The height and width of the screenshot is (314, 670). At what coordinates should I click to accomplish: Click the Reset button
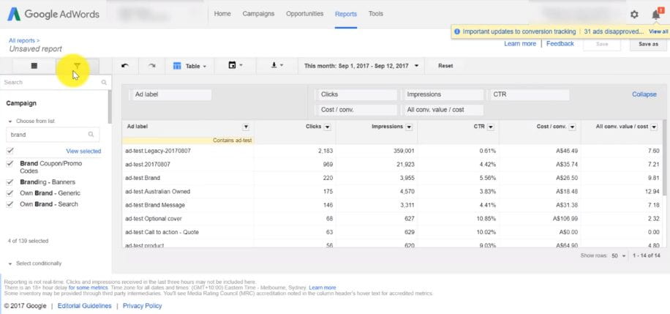[445, 66]
